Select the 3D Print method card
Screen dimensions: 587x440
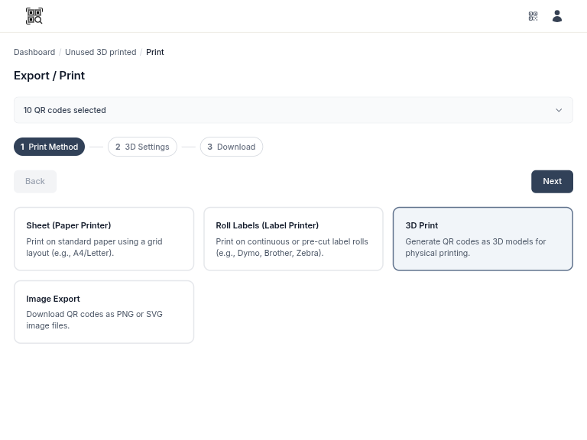click(482, 238)
